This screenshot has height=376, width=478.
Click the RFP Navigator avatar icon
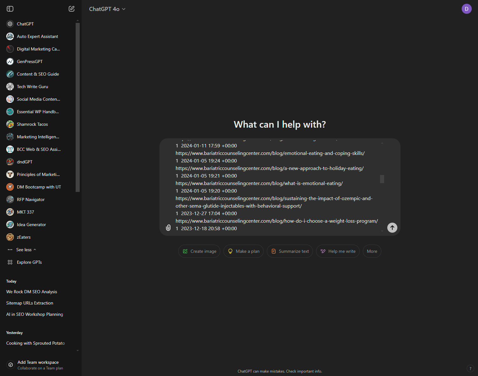[10, 199]
